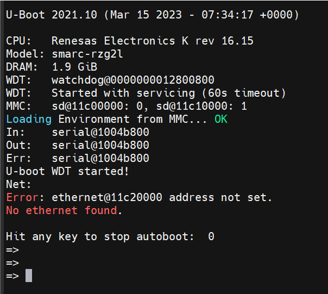328x294 pixels.
Task: Click the red Error label
Action: (22, 197)
